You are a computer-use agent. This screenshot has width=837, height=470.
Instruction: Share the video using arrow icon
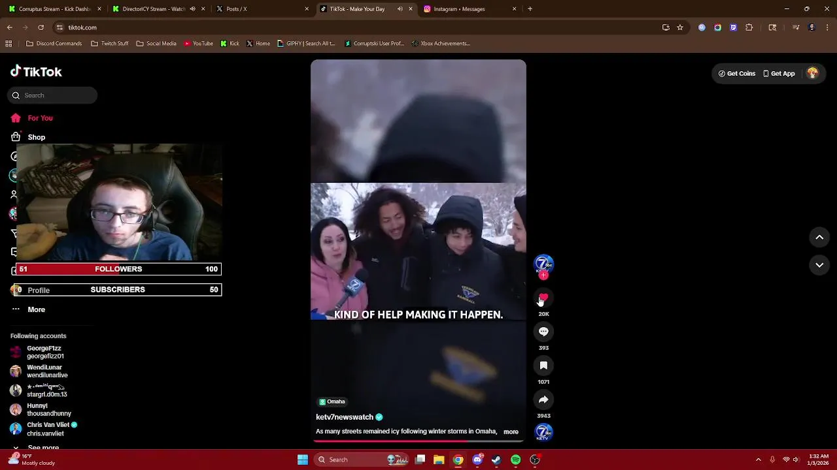[x=543, y=399]
